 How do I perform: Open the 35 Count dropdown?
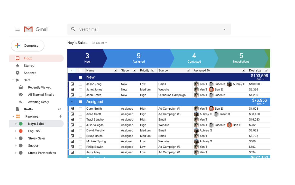[99, 43]
